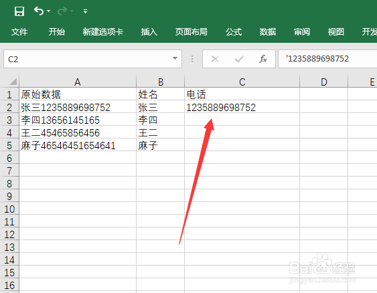Screen dimensions: 377x293
Task: Click cell A1 containing 原始数据
Action: 78,94
